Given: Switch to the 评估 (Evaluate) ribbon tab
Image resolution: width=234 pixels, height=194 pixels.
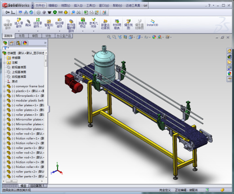Looking at the screenshot, I should 48,36.
